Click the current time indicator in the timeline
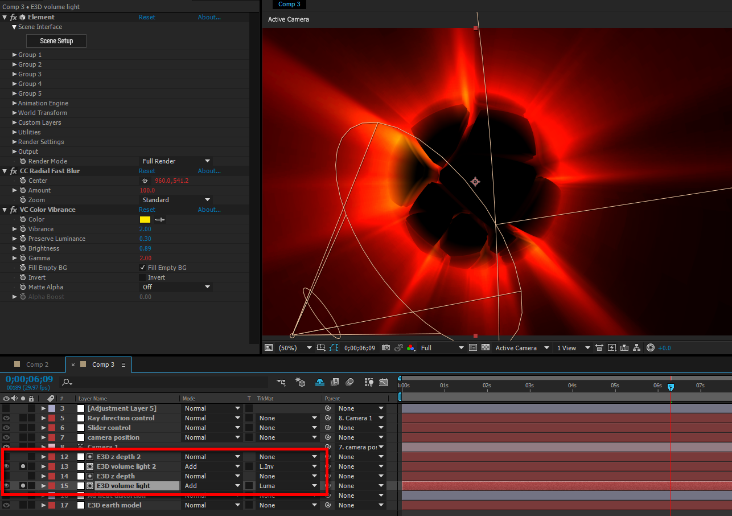 tap(671, 387)
